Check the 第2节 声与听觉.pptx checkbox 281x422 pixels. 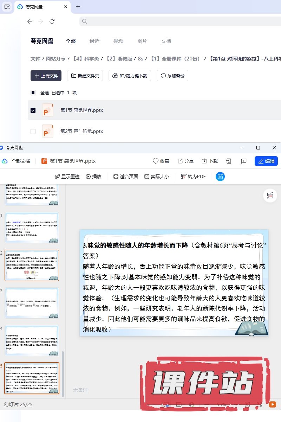pos(33,132)
